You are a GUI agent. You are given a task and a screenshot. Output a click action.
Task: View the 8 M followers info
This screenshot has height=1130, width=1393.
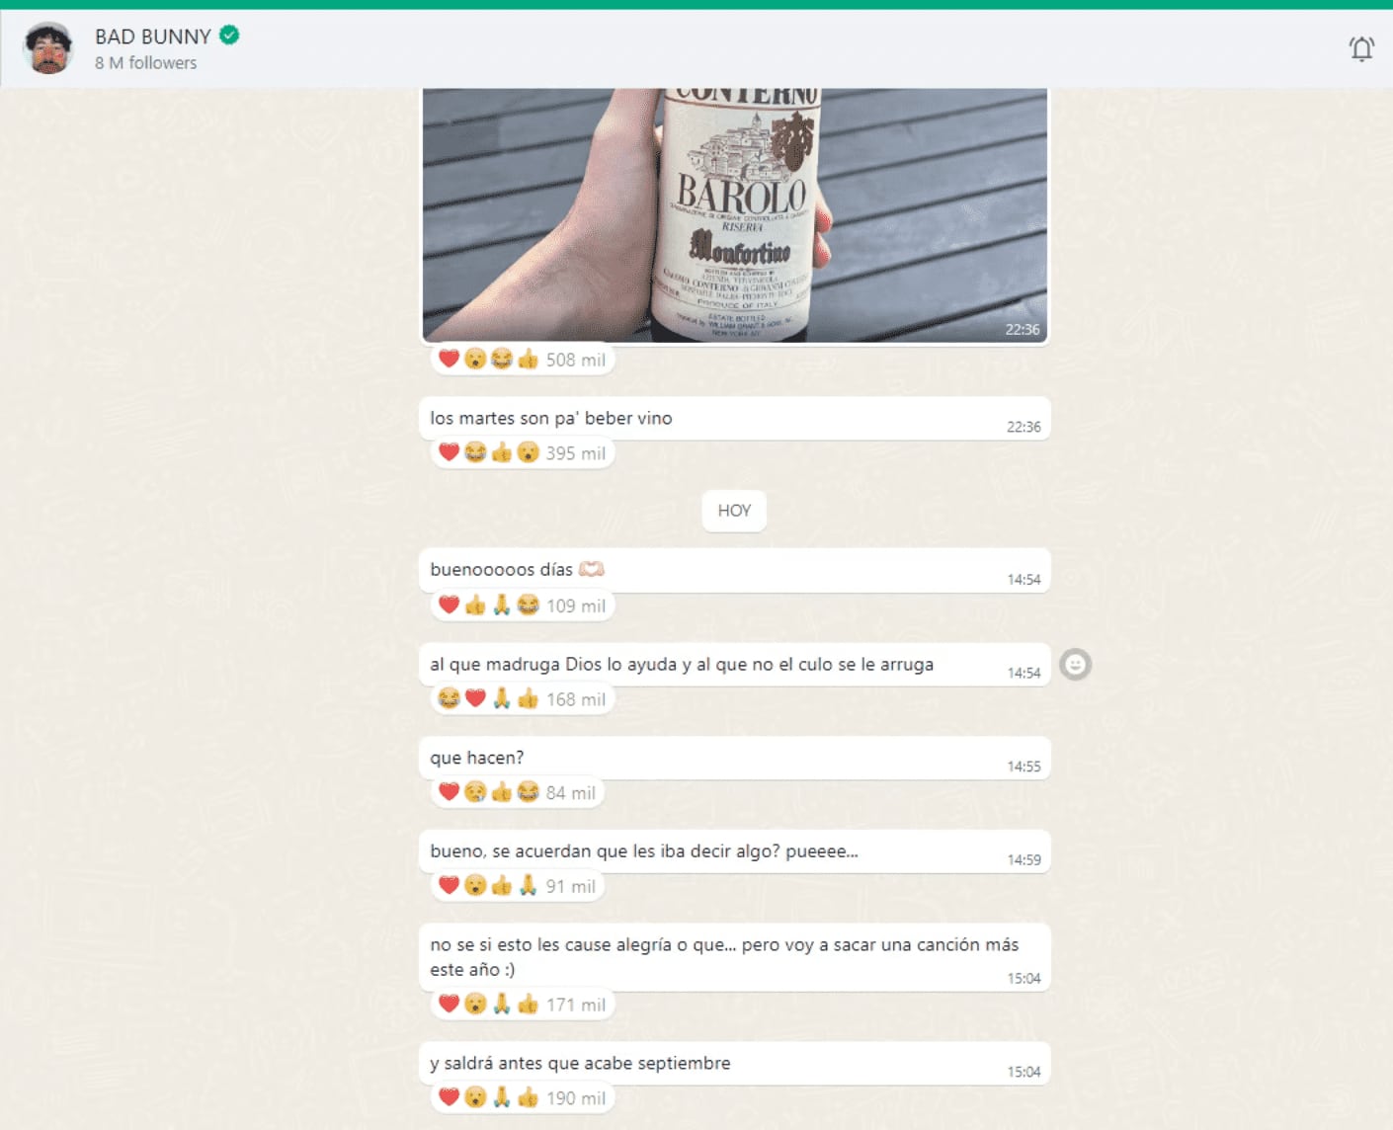[145, 63]
